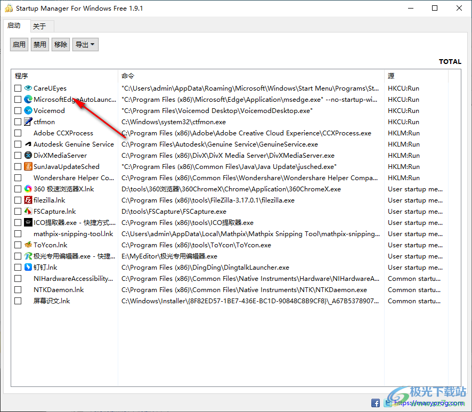Click the Voicemod app icon
472x412 pixels.
click(x=28, y=110)
